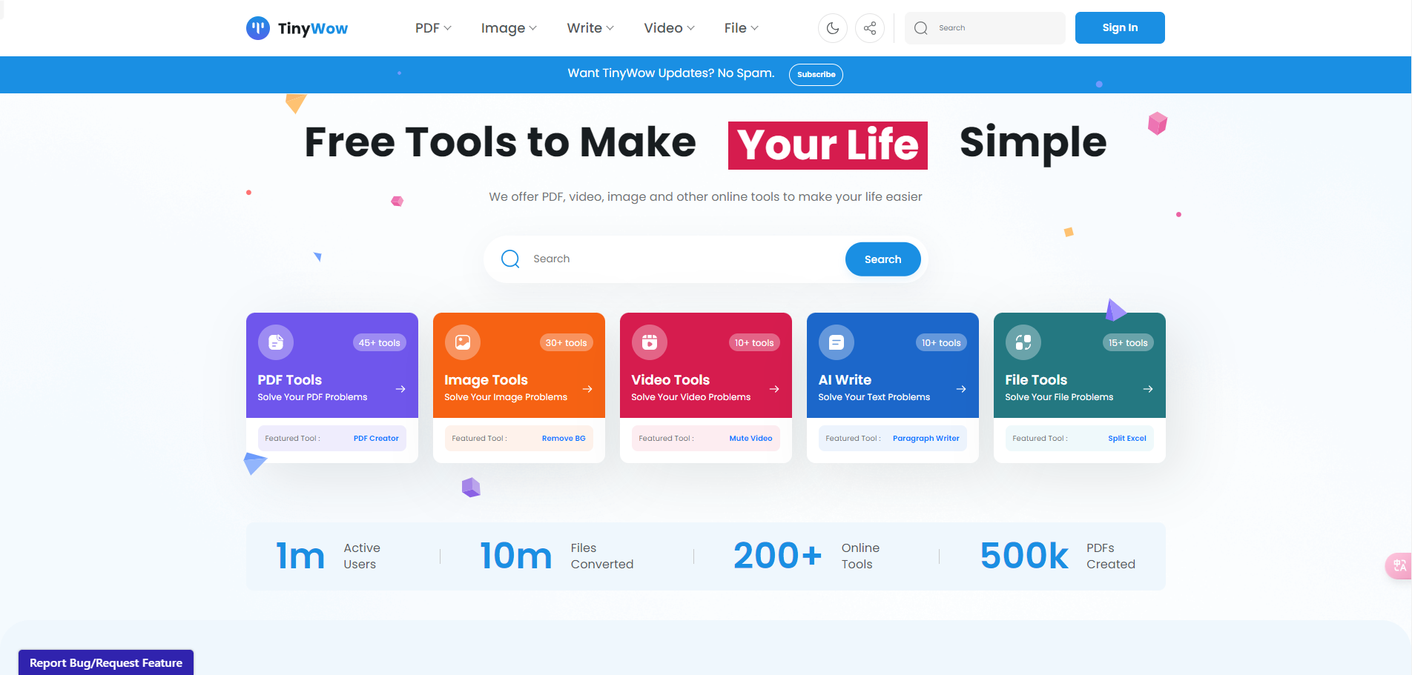The image size is (1412, 675).
Task: Click the Image Tools picture icon
Action: pos(463,342)
